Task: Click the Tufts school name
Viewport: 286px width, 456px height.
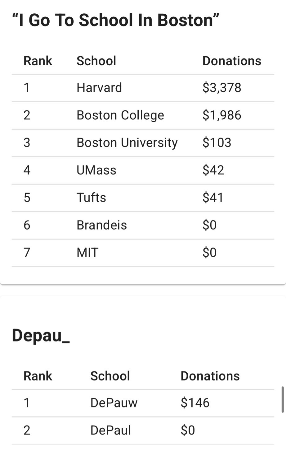Action: pyautogui.click(x=92, y=198)
